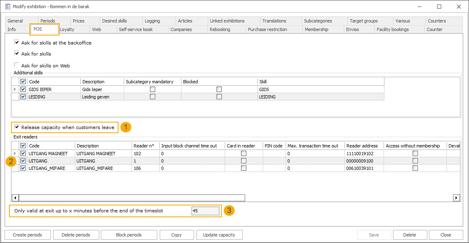The height and width of the screenshot is (243, 469).
Task: Open the Prices tab
Action: pyautogui.click(x=78, y=21)
